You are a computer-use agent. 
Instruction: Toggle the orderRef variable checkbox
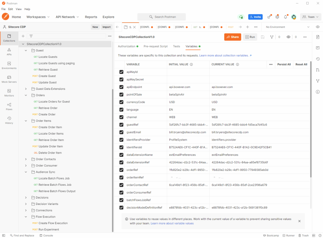(x=121, y=170)
